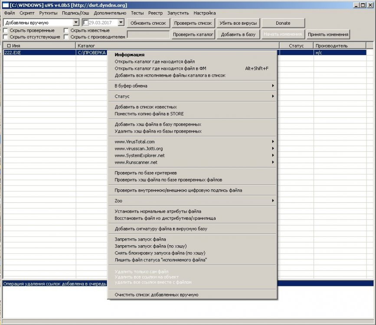376x325 pixels.
Task: Click the app icon in title bar
Action: 5,5
